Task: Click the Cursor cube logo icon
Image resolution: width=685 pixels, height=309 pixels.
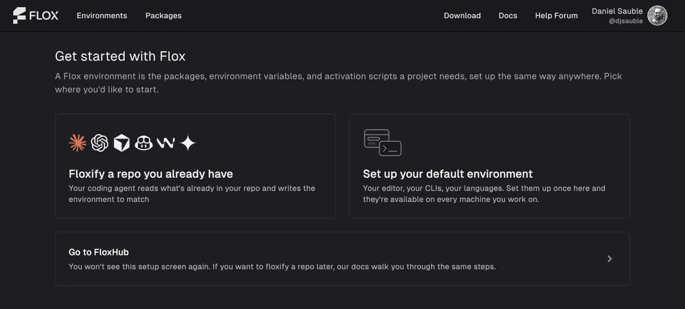Action: pyautogui.click(x=121, y=143)
